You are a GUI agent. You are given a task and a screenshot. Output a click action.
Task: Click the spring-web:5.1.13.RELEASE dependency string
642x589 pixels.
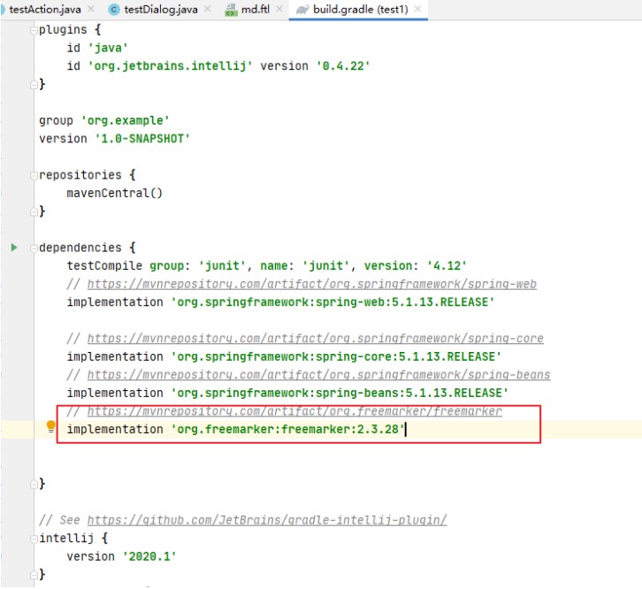click(332, 302)
